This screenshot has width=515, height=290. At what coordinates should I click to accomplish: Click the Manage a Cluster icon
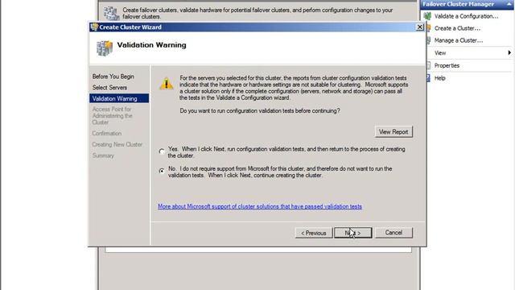428,40
